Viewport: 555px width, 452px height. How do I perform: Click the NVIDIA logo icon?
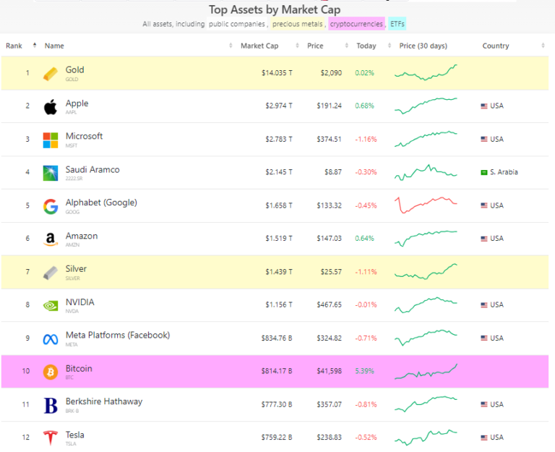point(51,305)
